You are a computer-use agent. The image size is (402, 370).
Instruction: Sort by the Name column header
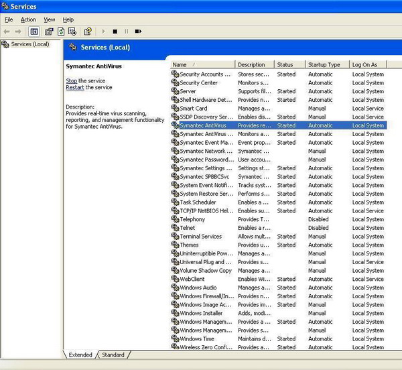click(x=202, y=64)
